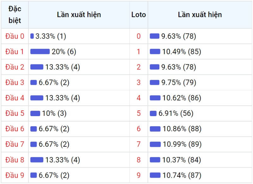Click the Đầu 9 label
The image size is (253, 184).
(15, 175)
